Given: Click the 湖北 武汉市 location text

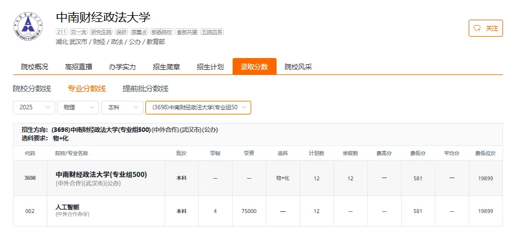Looking at the screenshot, I should 72,42.
